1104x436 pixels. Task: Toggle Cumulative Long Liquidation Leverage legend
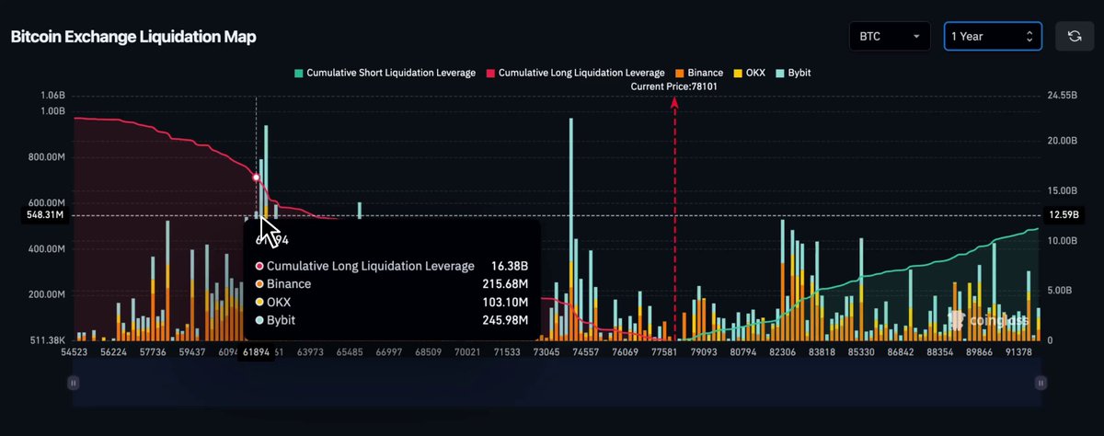pyautogui.click(x=575, y=72)
